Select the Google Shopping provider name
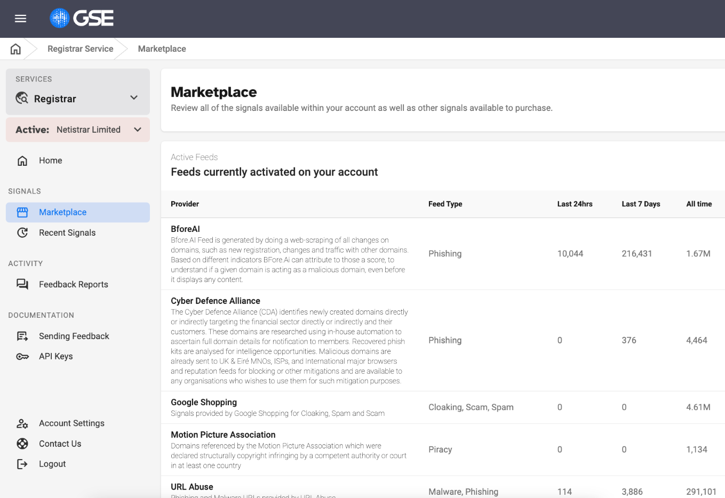 point(204,403)
